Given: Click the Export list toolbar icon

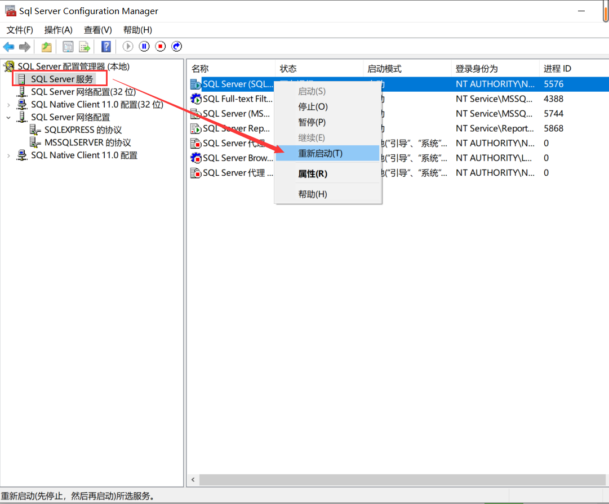Looking at the screenshot, I should [85, 47].
